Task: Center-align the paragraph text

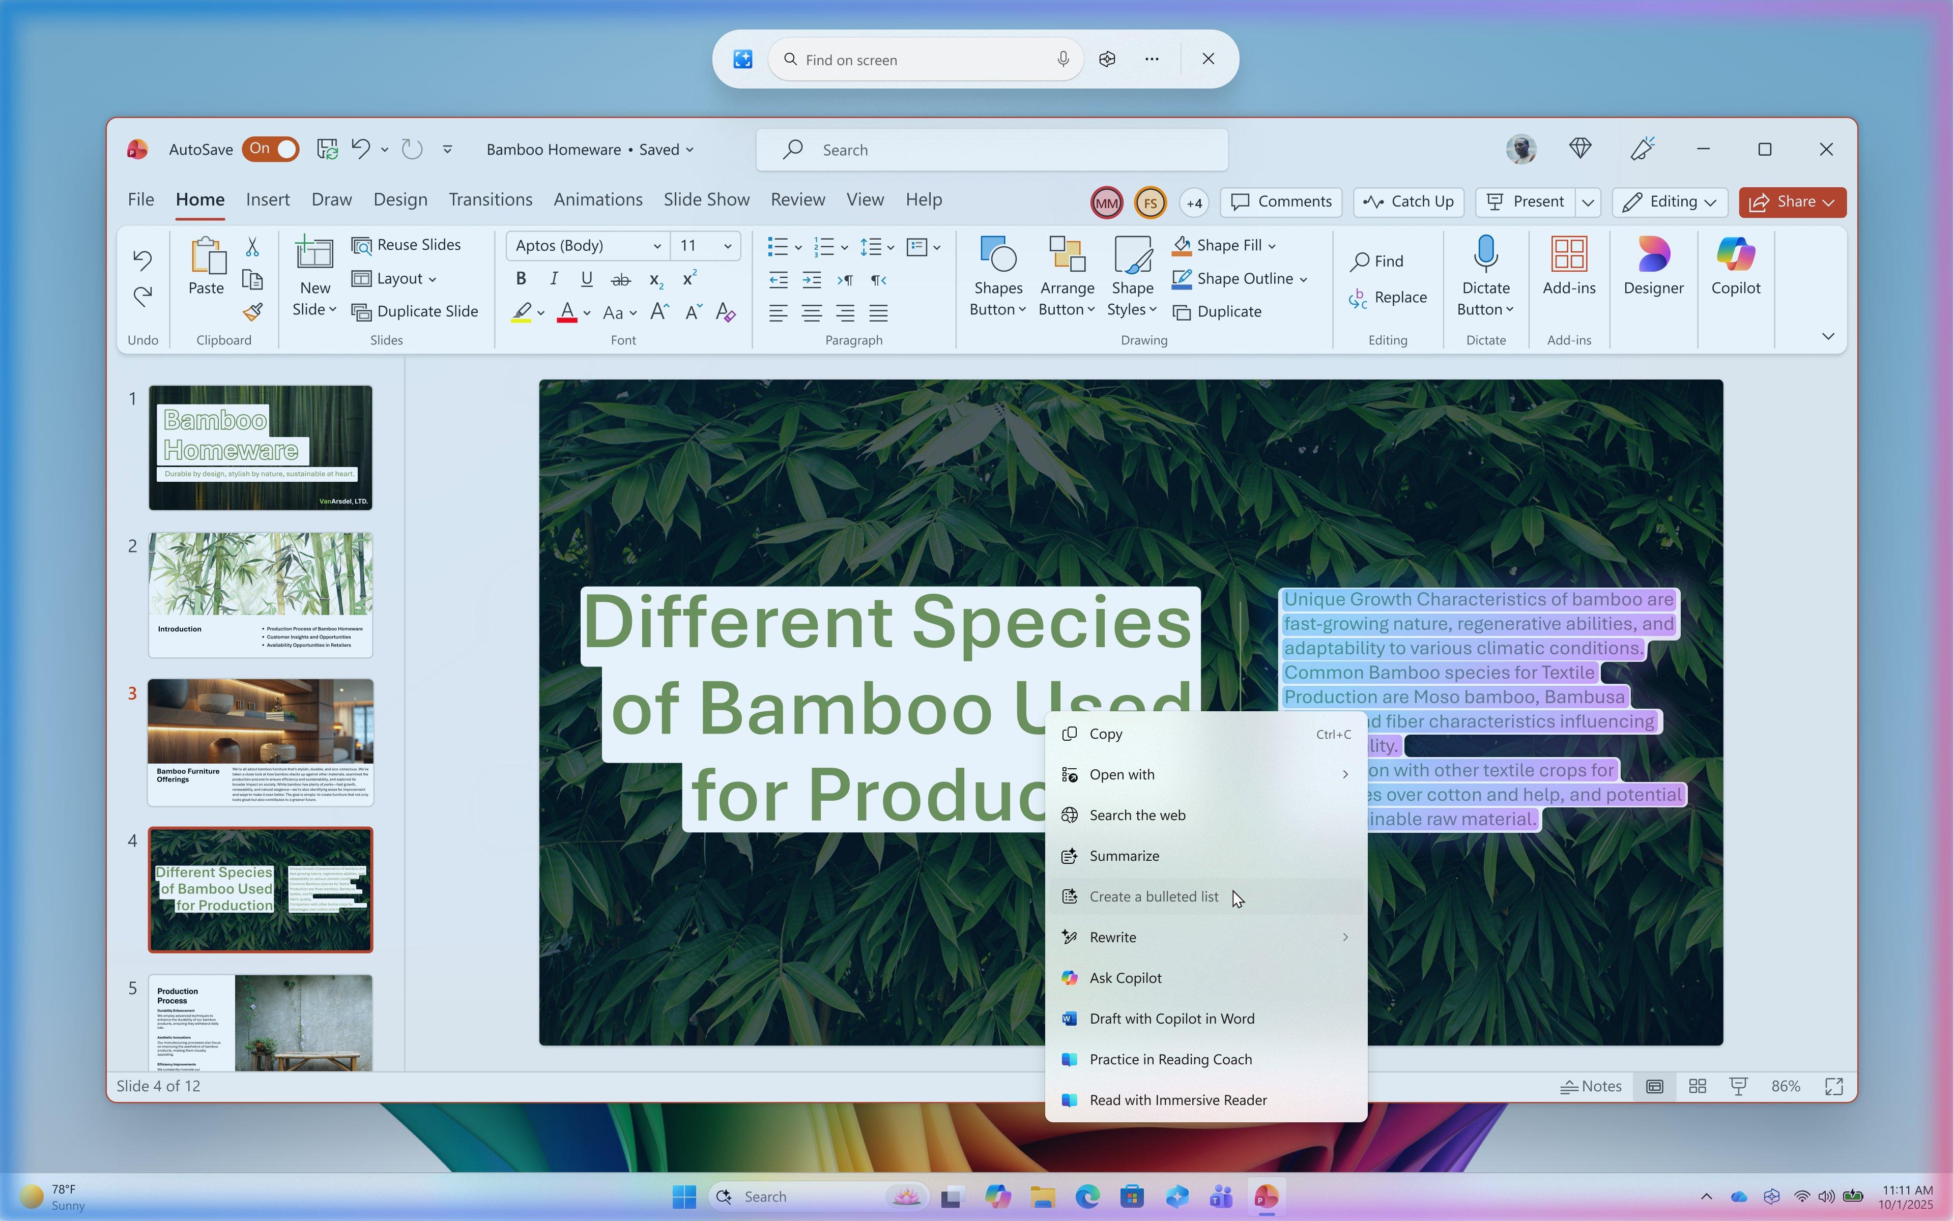Action: tap(812, 312)
